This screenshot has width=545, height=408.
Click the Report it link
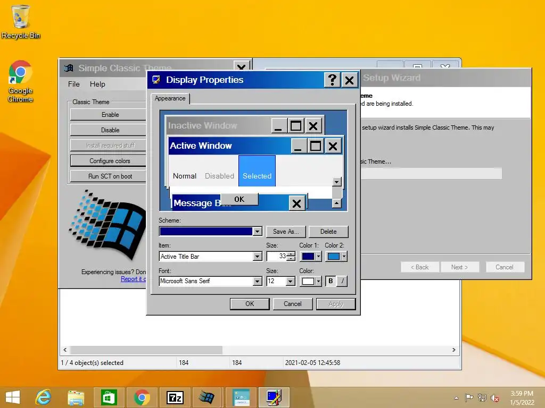coord(133,279)
